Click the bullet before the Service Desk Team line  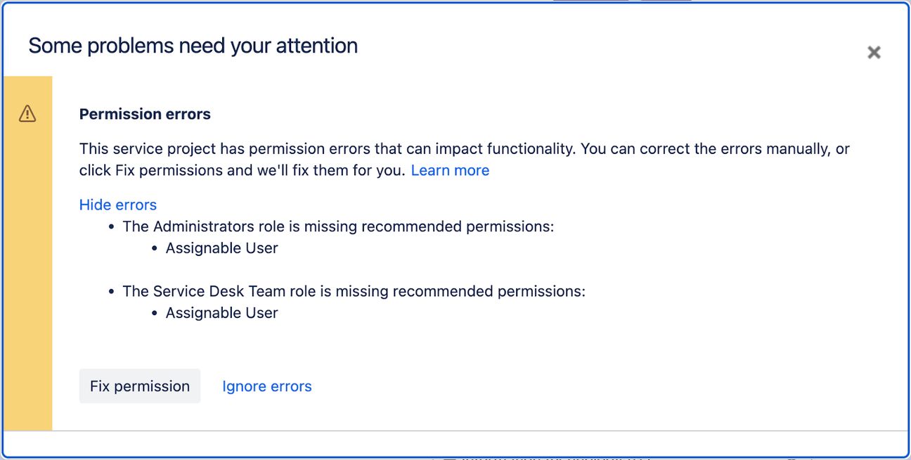point(111,291)
